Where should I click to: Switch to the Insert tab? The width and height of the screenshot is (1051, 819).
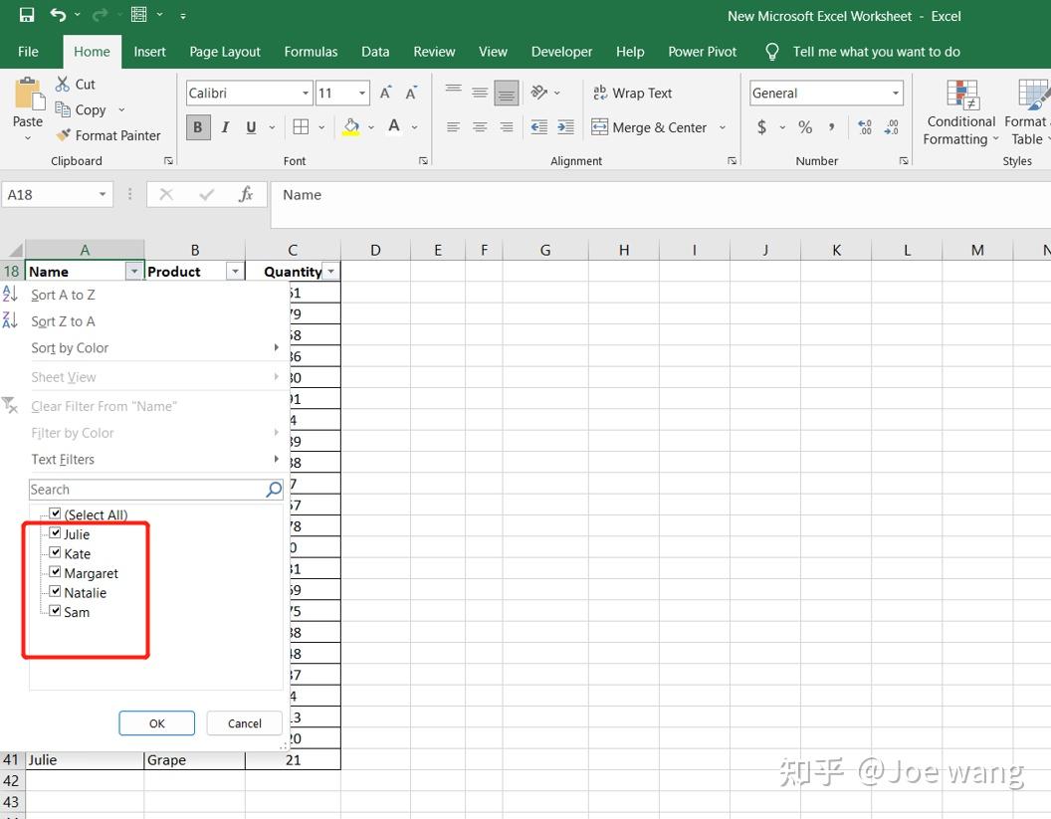149,52
